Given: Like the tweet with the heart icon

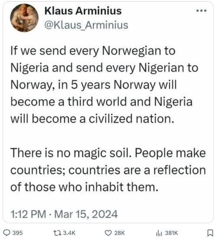Looking at the screenshot, I should point(108,233).
